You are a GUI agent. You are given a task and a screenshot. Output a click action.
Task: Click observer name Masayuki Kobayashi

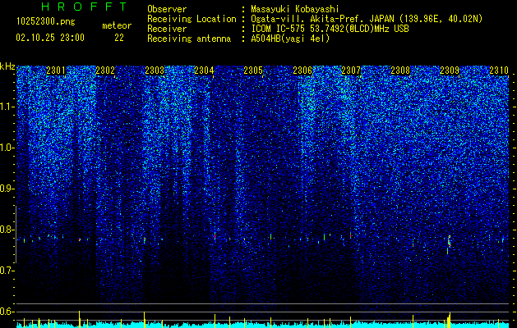(x=295, y=9)
